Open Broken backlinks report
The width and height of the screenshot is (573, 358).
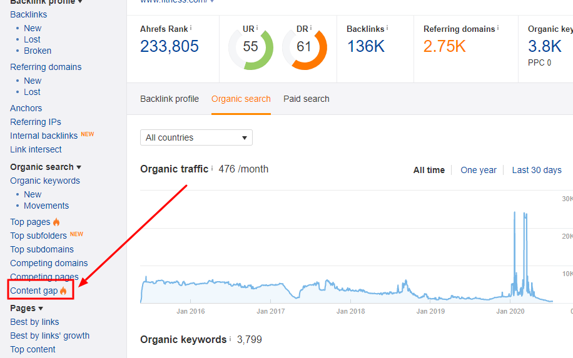point(38,51)
